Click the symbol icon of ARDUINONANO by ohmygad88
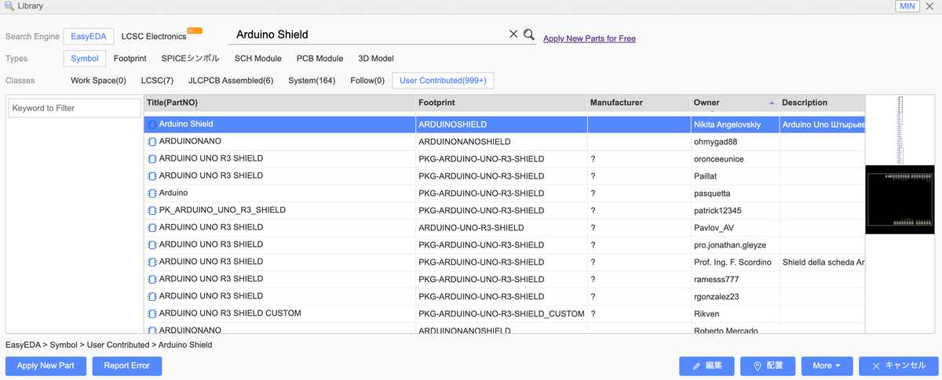 point(152,142)
